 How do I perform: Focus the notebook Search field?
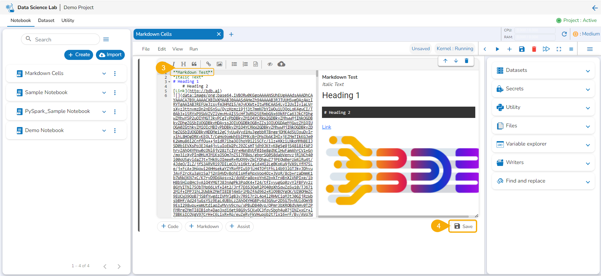tap(61, 40)
